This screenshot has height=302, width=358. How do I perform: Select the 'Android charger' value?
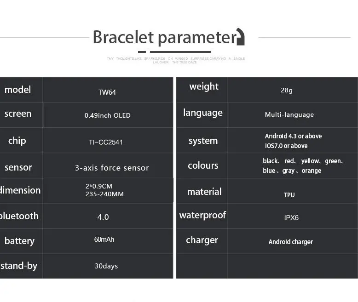tap(291, 242)
